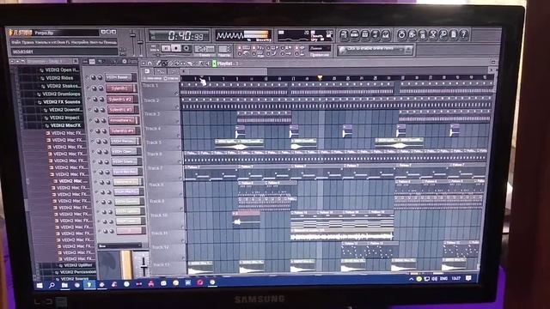Click the 0:40:38 time display
550x309 pixels.
click(180, 36)
